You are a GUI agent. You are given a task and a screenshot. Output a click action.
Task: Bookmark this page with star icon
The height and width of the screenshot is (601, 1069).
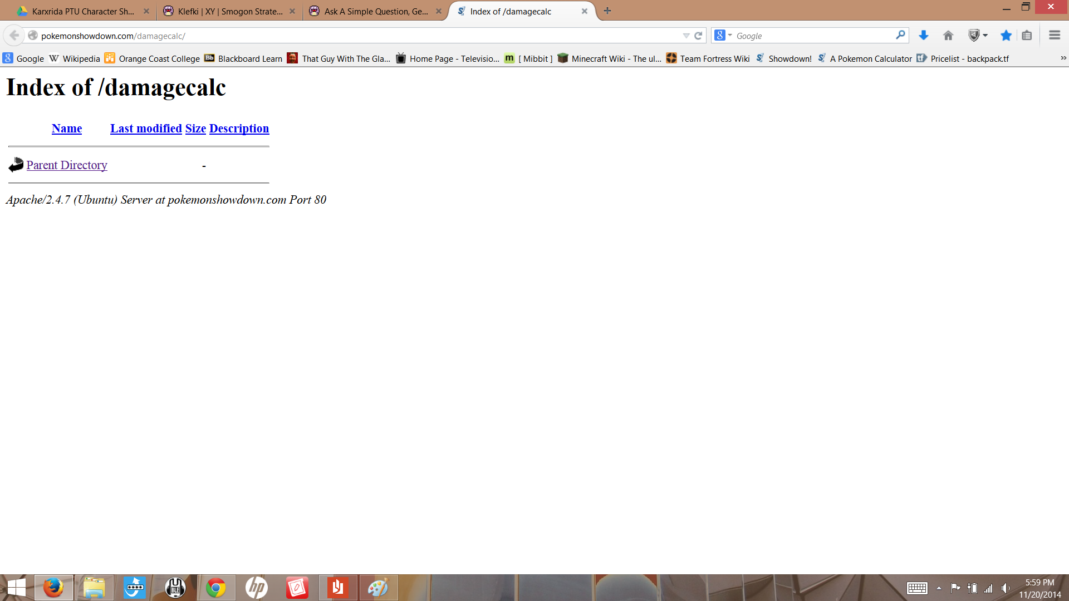tap(1006, 36)
